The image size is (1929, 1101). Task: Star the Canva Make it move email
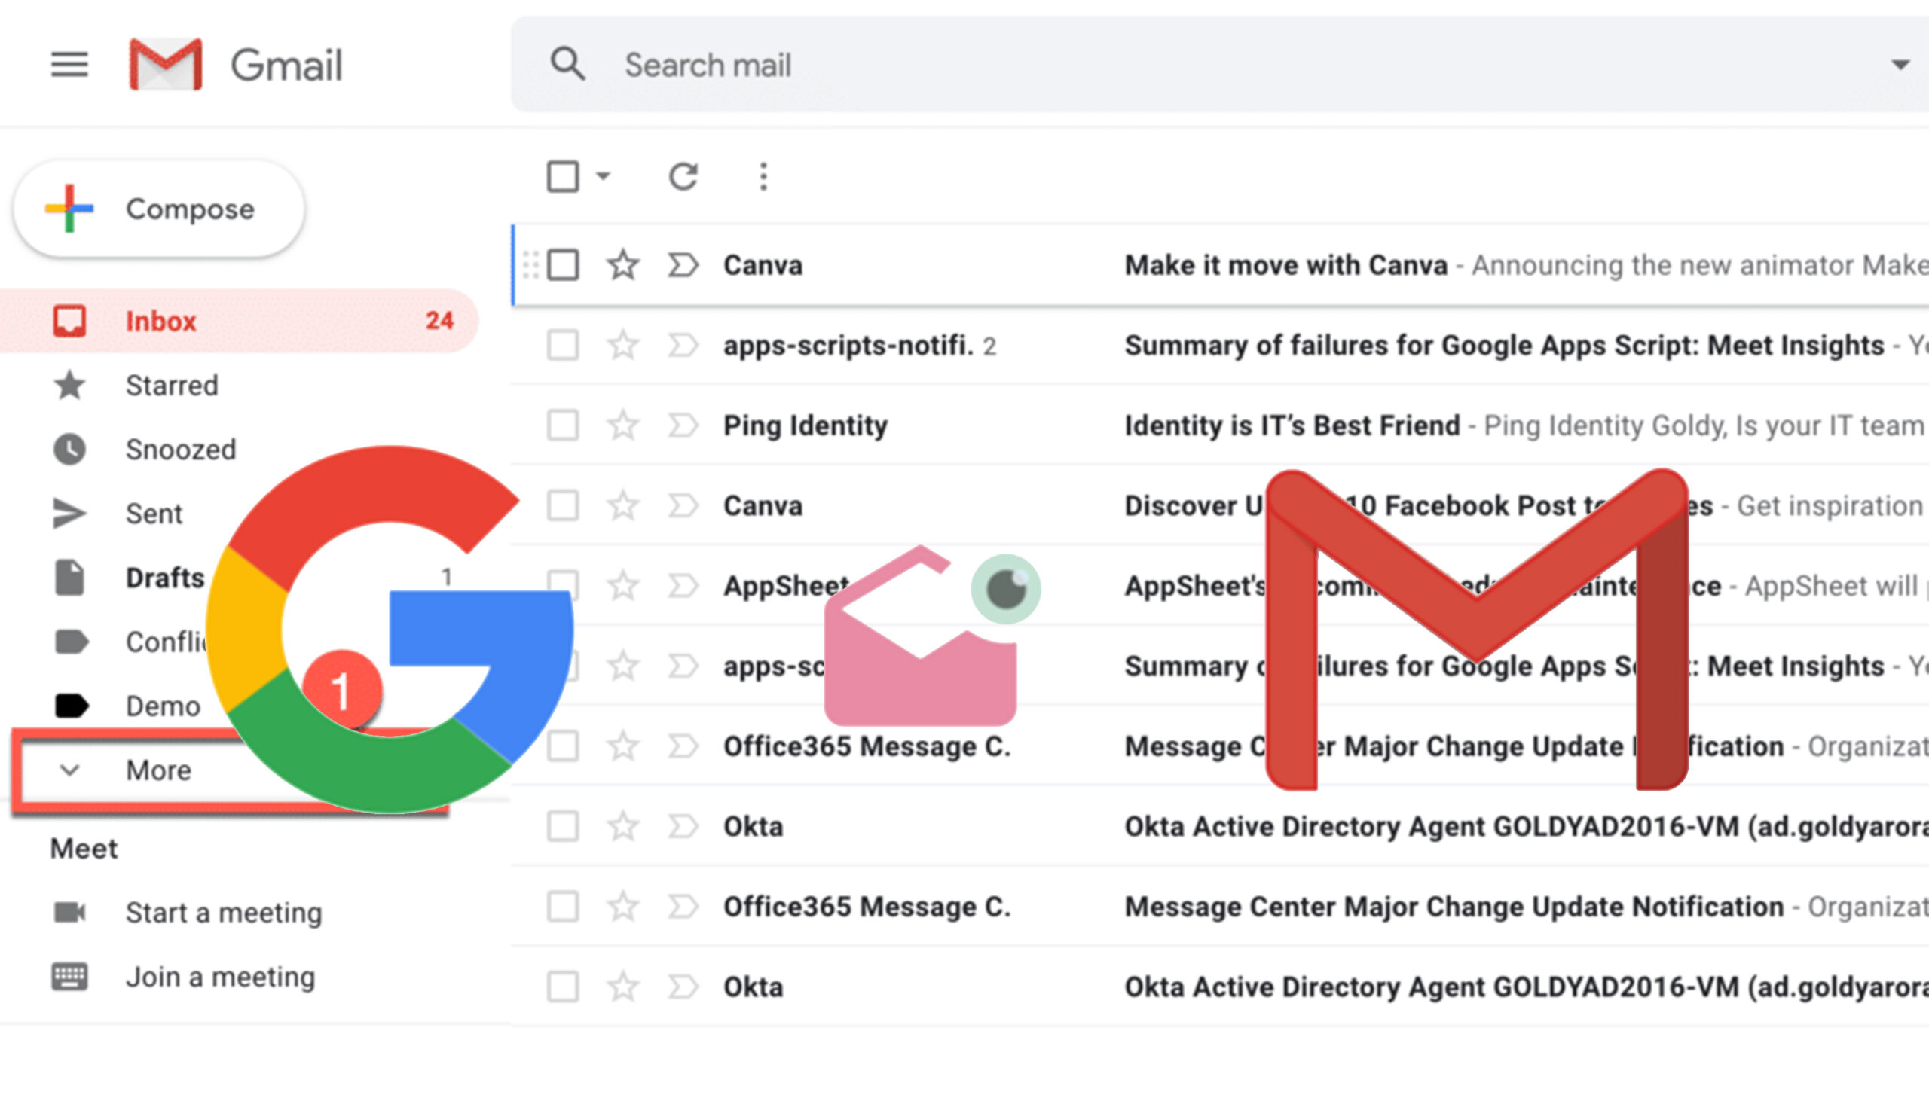[x=622, y=265]
